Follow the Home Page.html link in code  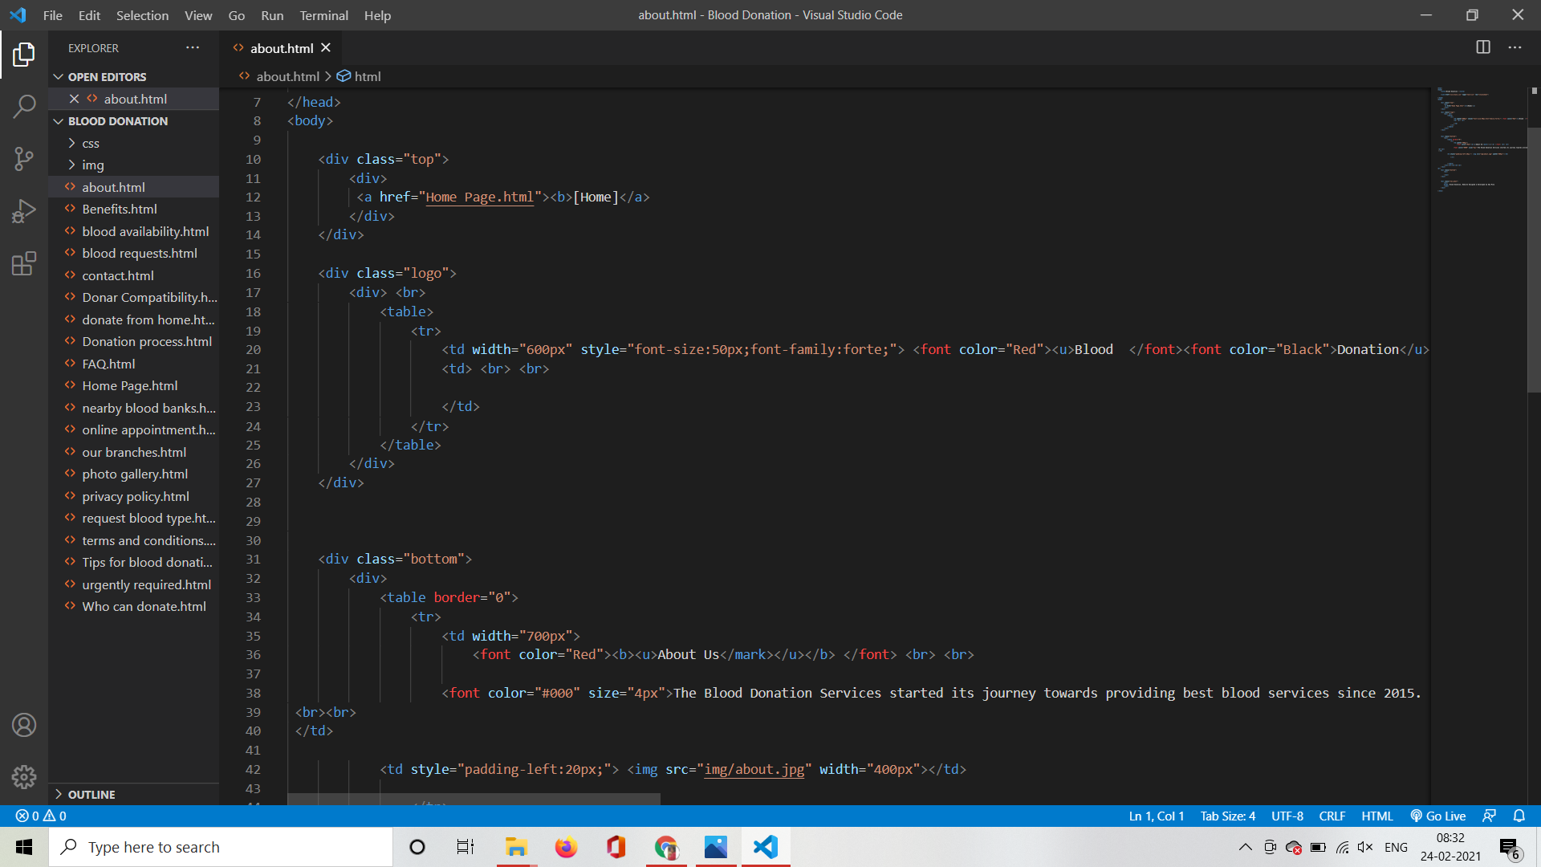[479, 197]
